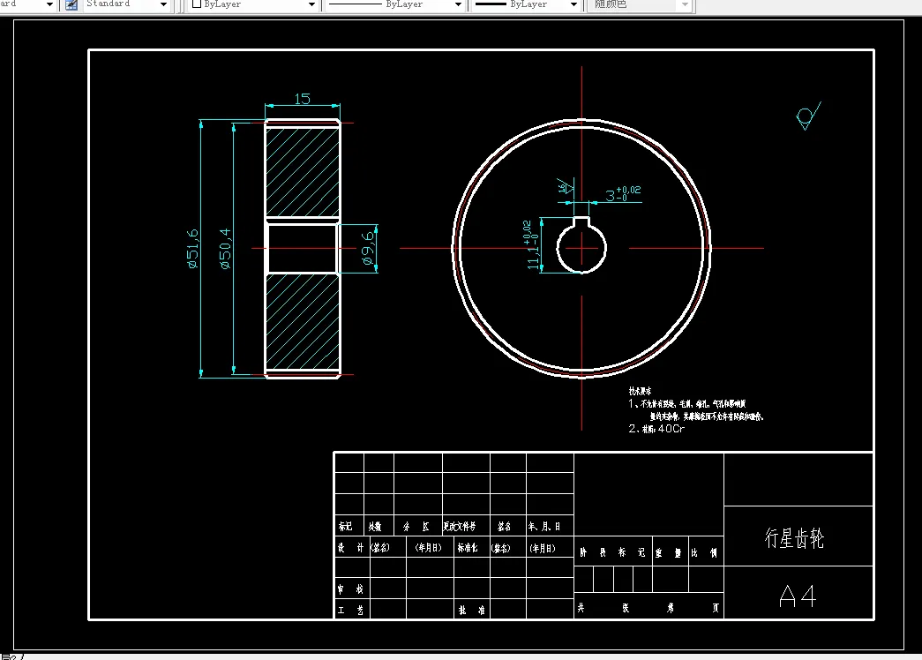Click the A4 sheet size label
922x660 pixels.
tap(798, 596)
